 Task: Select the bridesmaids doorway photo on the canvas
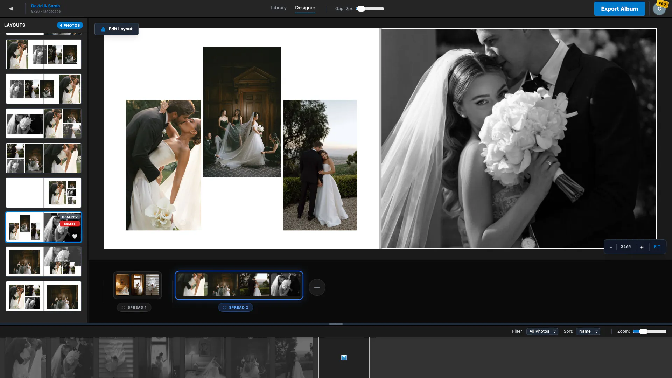pos(242,112)
